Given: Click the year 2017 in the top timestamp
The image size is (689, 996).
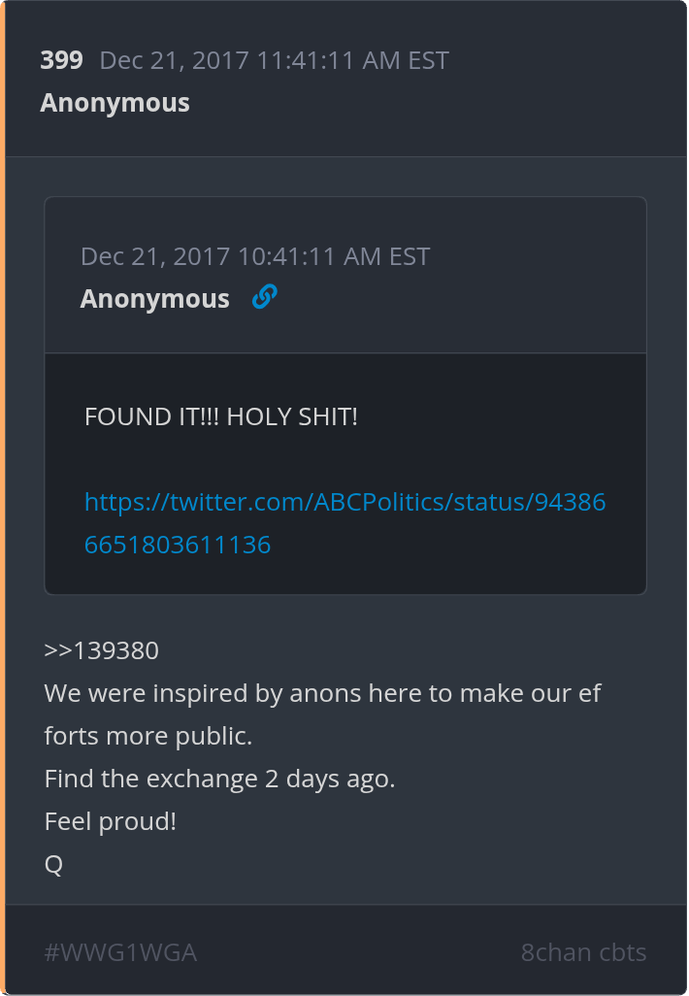Looking at the screenshot, I should point(220,60).
